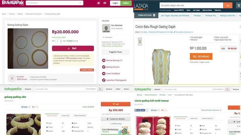
Task: Click the orange BELI SEKARANG button
Action: (x=201, y=56)
